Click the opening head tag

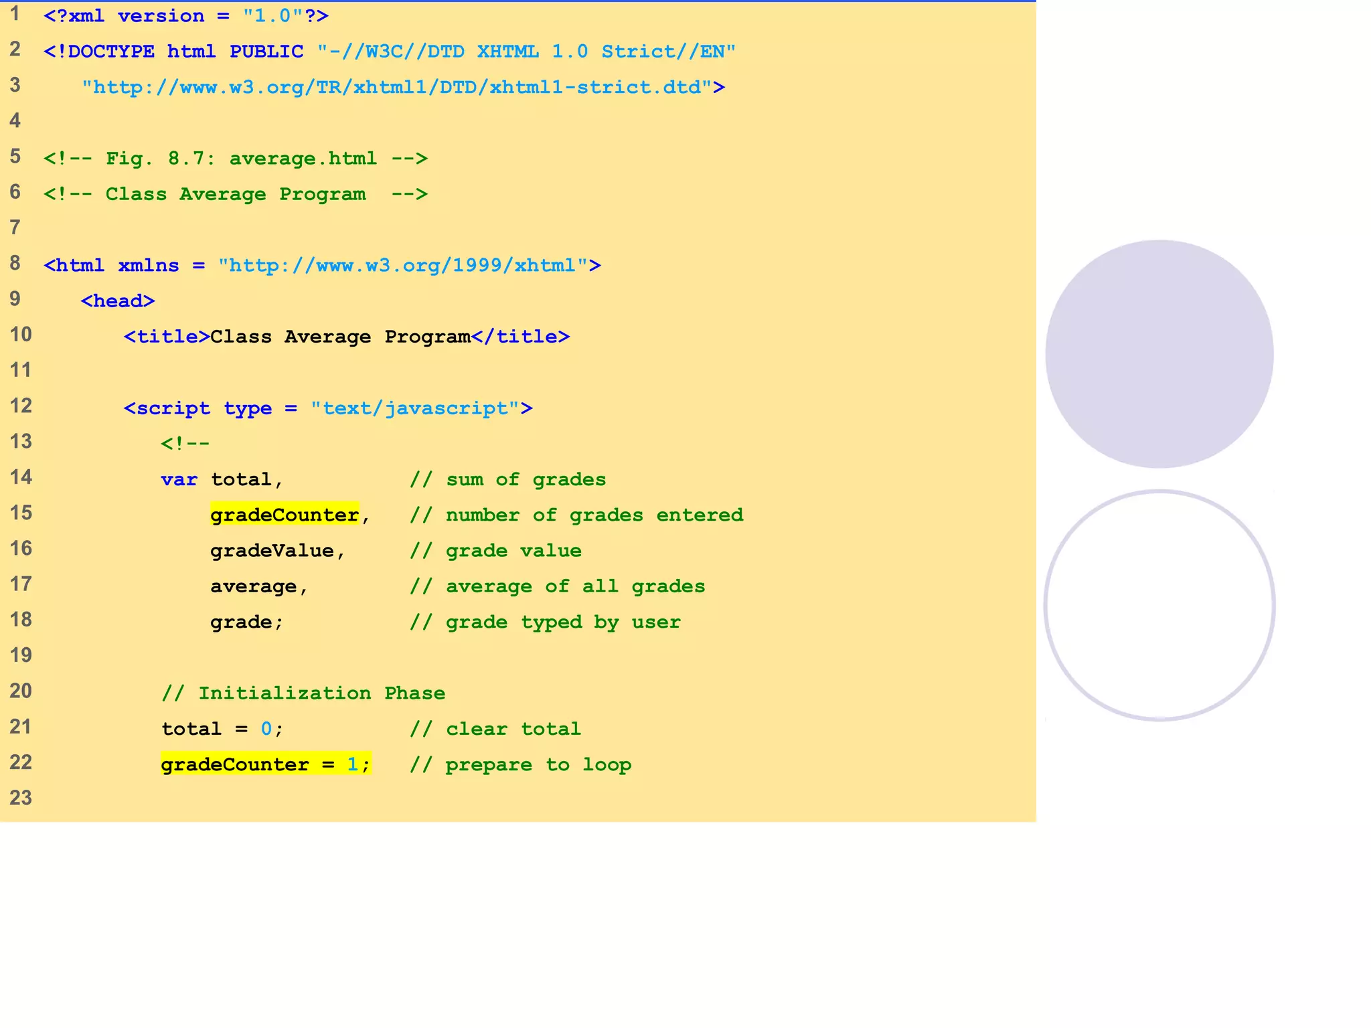pos(118,301)
